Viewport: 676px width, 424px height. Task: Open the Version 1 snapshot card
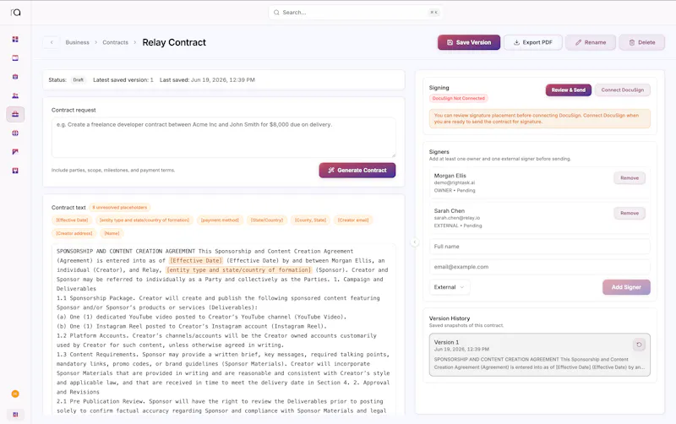539,355
